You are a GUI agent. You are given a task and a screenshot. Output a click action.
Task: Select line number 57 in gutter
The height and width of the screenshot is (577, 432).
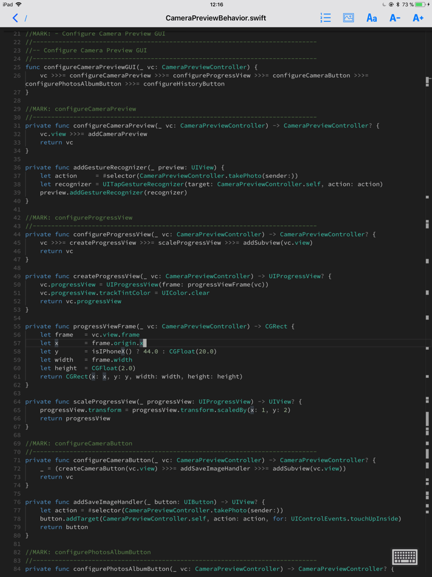pyautogui.click(x=17, y=343)
